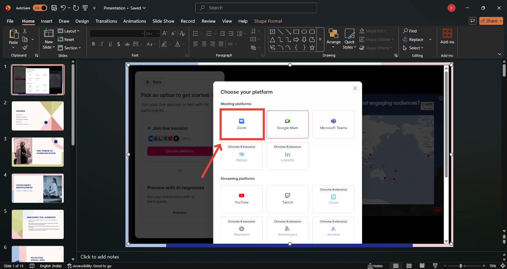Toggle Bold formatting

(x=93, y=44)
